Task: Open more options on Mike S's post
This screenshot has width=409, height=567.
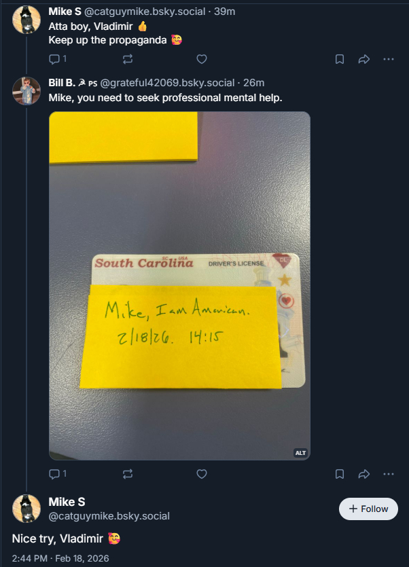Action: pyautogui.click(x=389, y=59)
